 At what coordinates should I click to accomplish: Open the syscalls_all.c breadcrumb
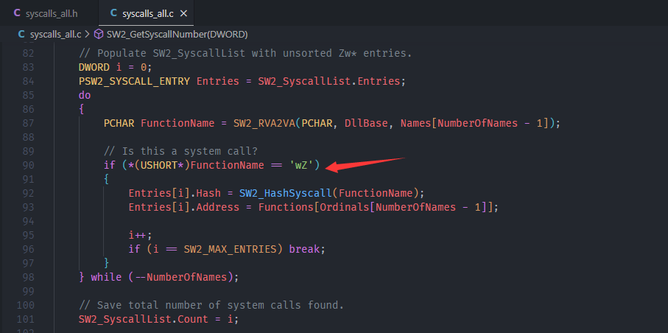coord(55,34)
